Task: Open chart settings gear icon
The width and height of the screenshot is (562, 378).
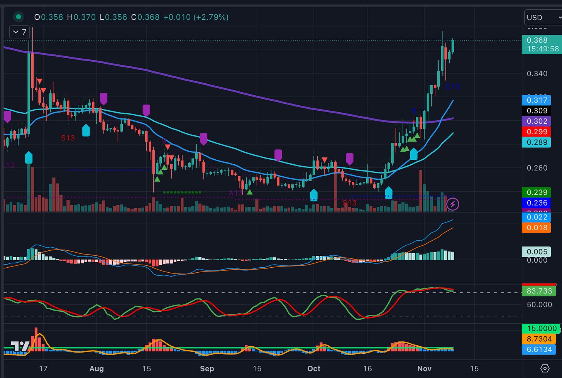Action: (545, 368)
